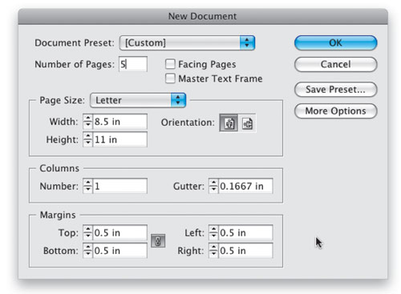Click the Number of Pages field
401x294 pixels.
coord(133,64)
